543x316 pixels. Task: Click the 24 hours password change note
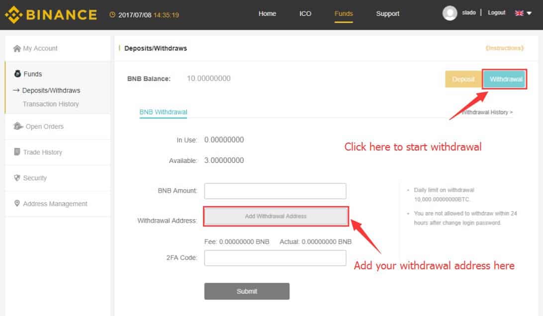465,218
